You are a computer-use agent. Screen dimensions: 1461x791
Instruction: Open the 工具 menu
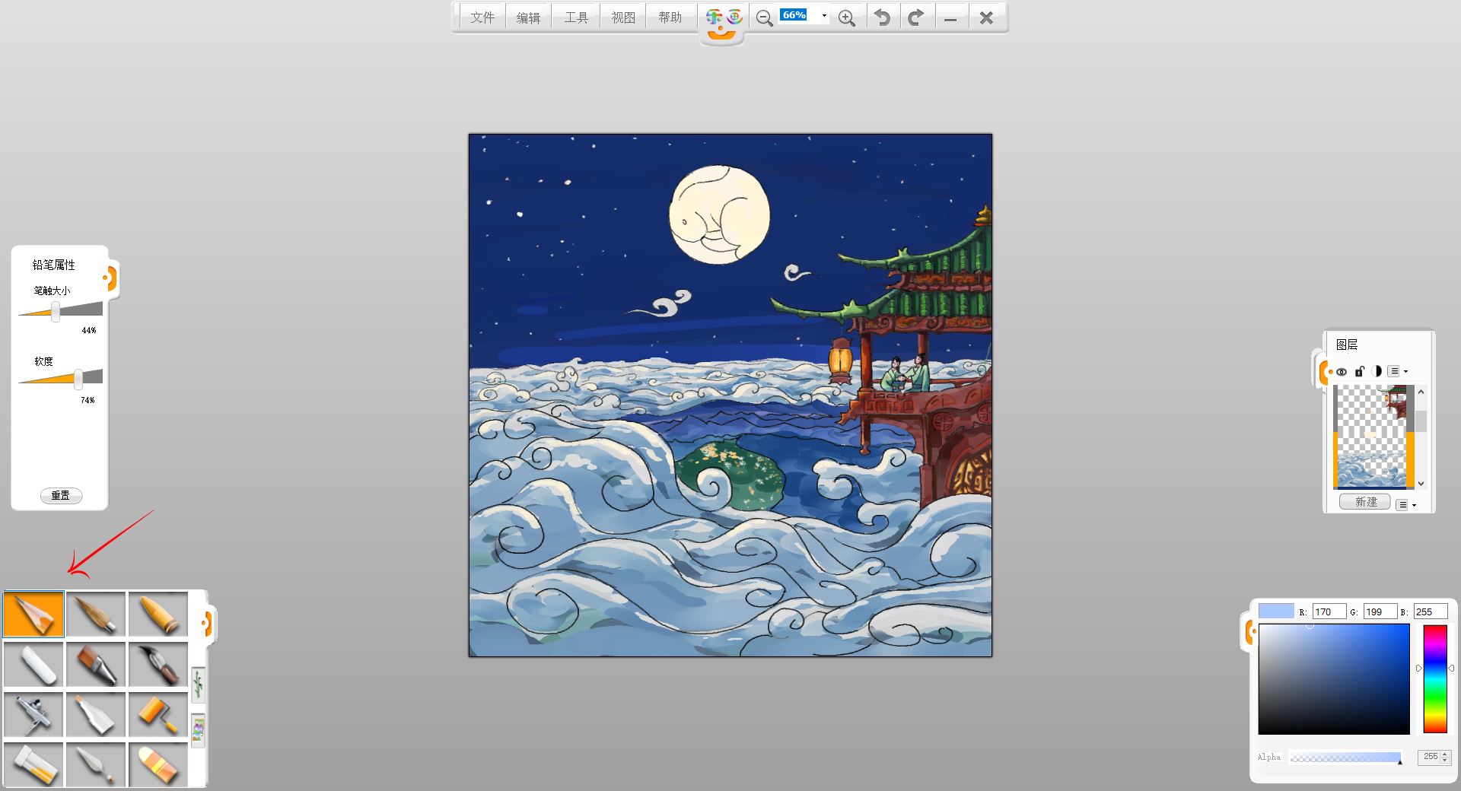pos(576,17)
